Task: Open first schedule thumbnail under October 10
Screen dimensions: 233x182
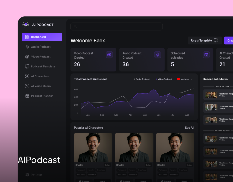Action: 211,139
